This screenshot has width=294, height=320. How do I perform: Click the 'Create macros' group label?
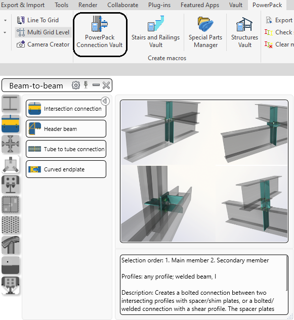(x=167, y=58)
